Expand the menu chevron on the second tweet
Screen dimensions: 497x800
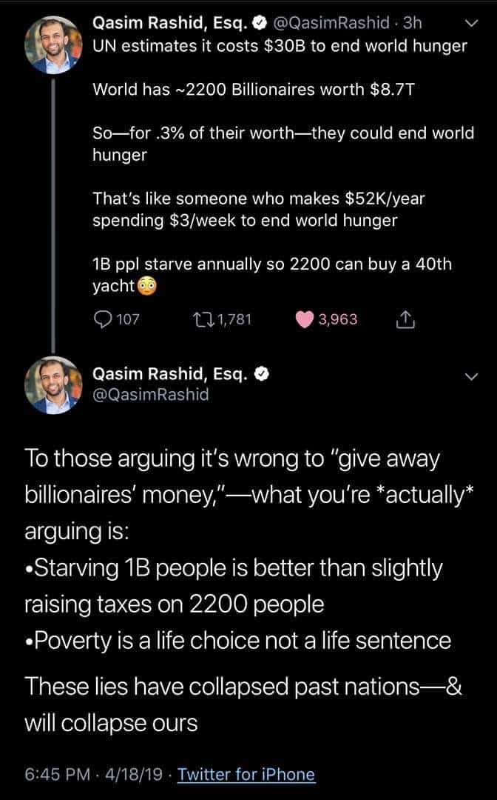click(x=473, y=376)
